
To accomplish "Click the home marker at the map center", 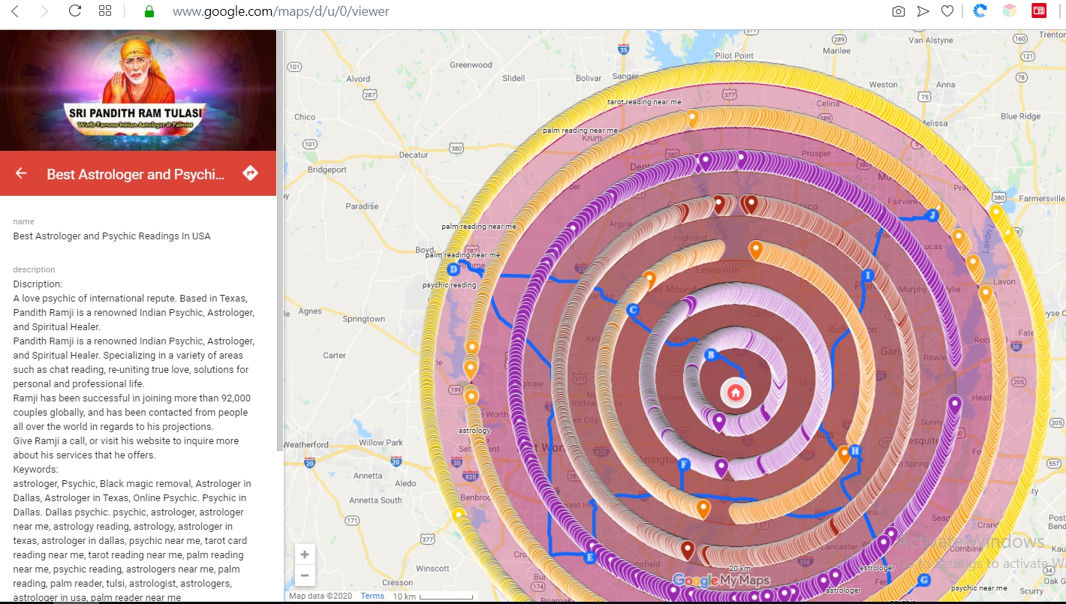I will pos(735,392).
